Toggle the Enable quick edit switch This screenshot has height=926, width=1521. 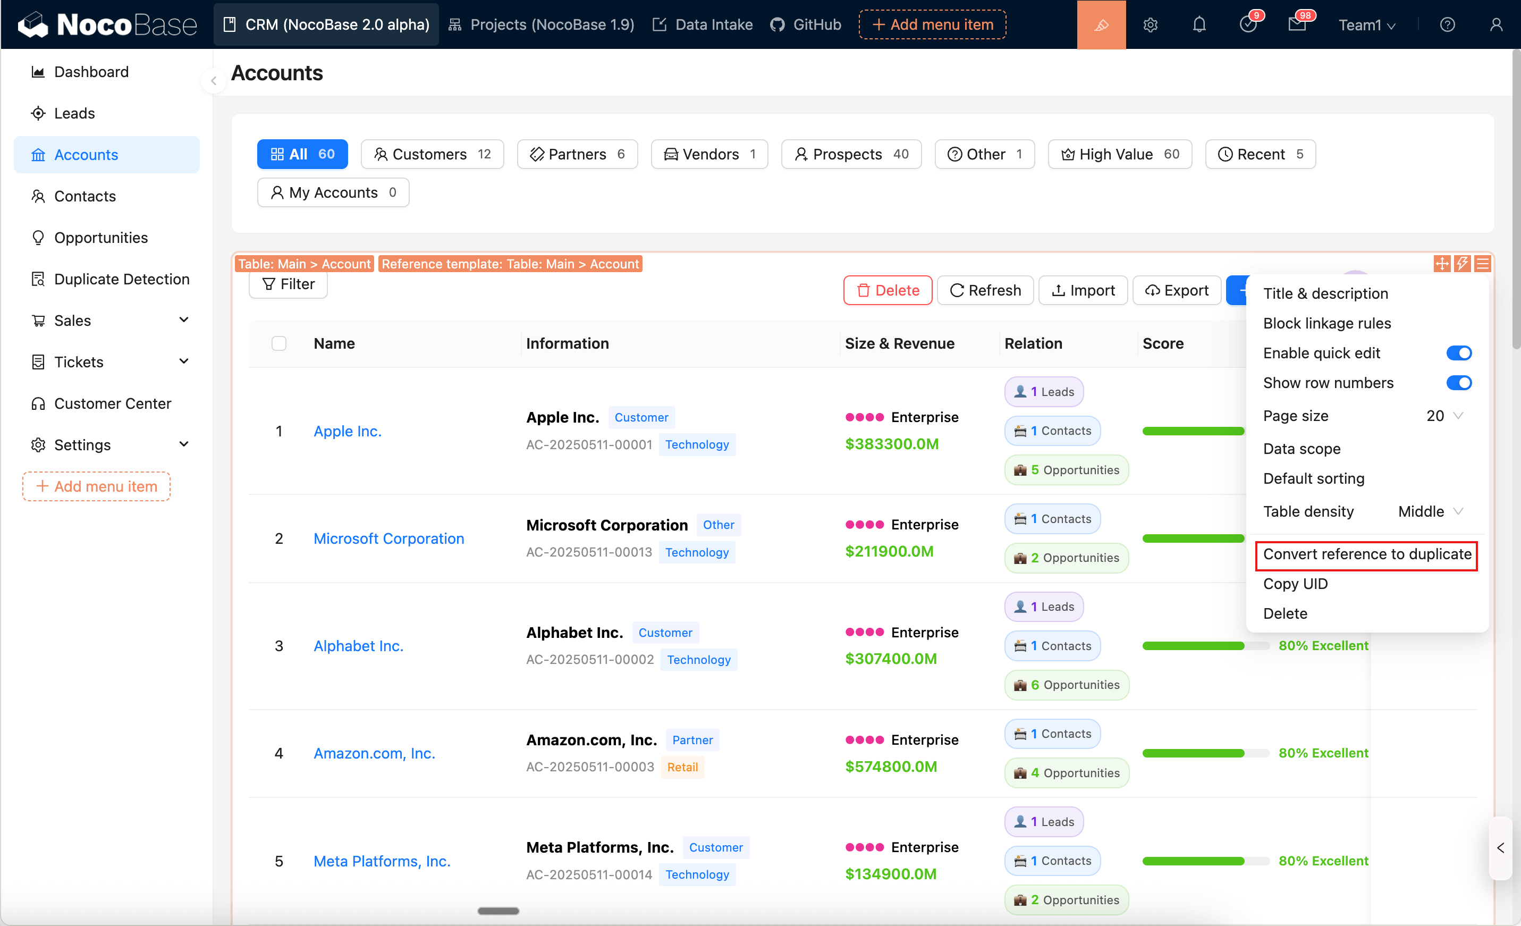(1459, 353)
